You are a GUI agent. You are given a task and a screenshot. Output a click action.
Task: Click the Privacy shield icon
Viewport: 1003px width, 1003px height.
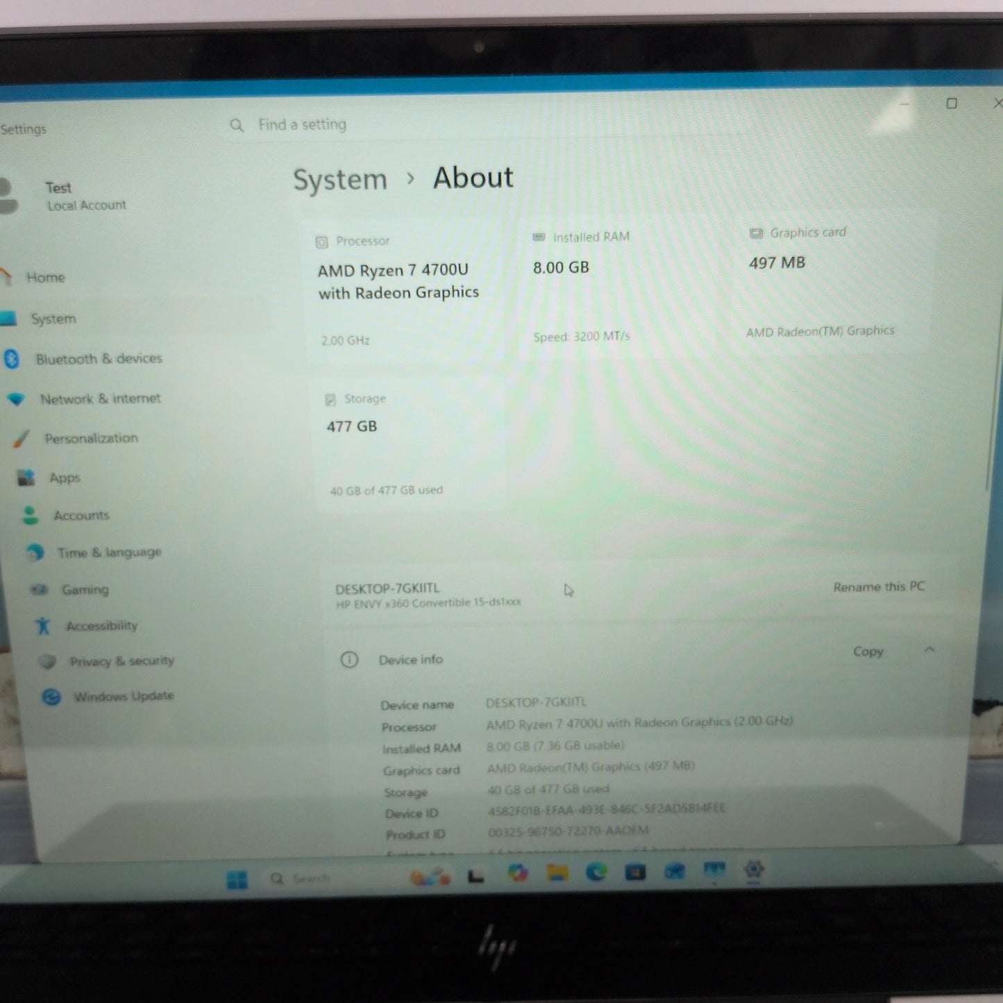(47, 661)
